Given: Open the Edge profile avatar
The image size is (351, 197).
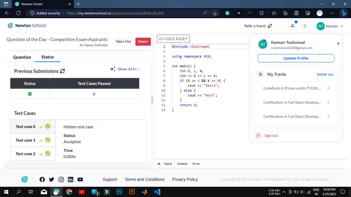Looking at the screenshot, I should (x=320, y=13).
